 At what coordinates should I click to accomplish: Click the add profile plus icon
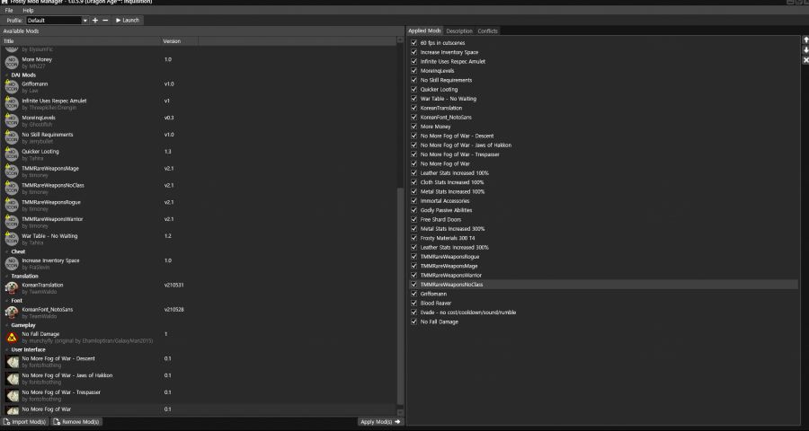[95, 20]
